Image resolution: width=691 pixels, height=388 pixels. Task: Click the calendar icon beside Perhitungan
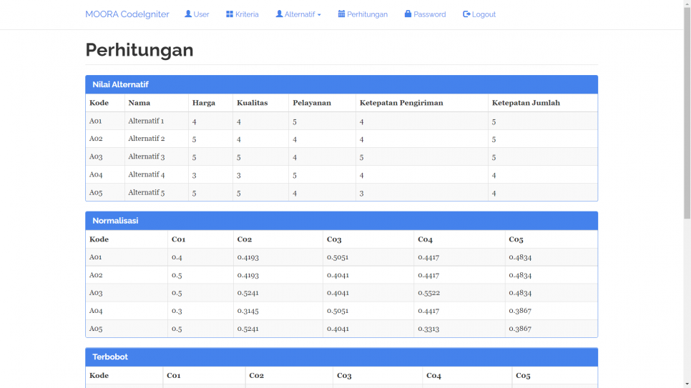[x=341, y=14]
